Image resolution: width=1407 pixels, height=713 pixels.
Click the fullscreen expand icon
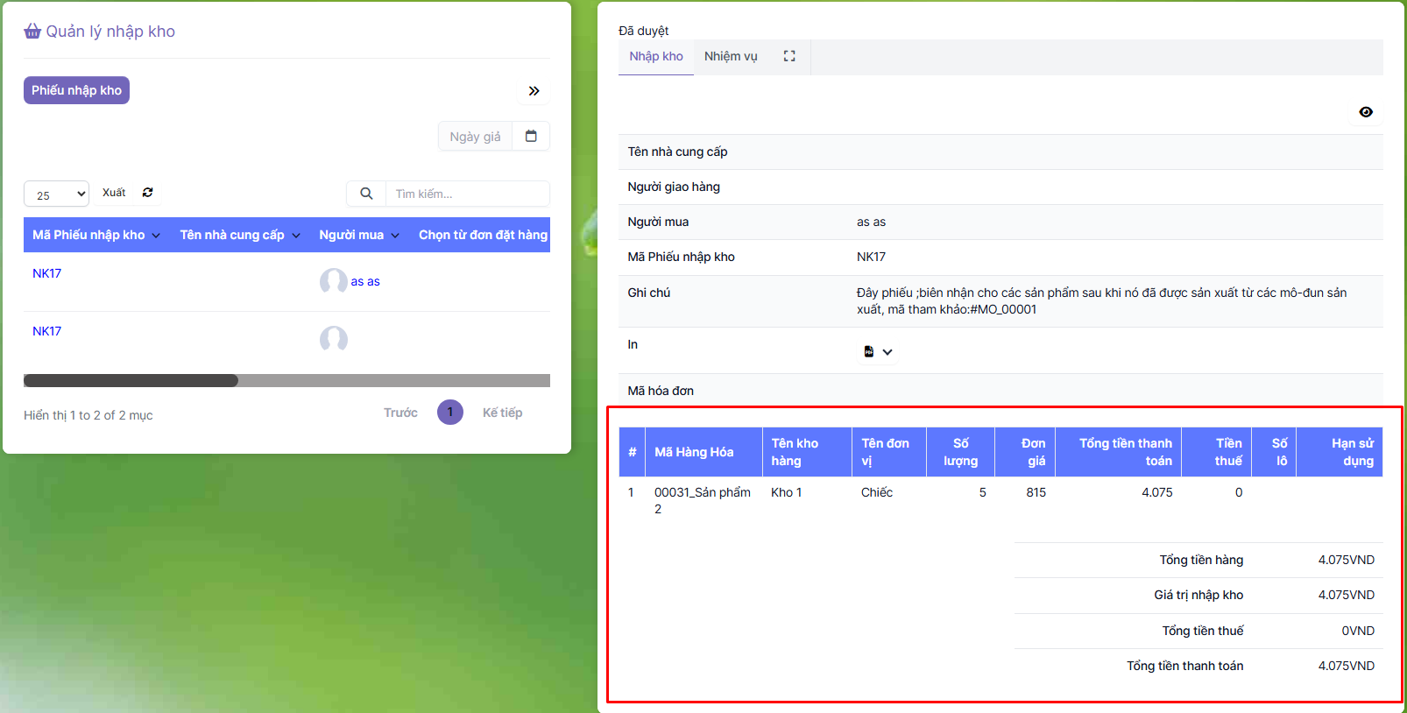(x=789, y=56)
